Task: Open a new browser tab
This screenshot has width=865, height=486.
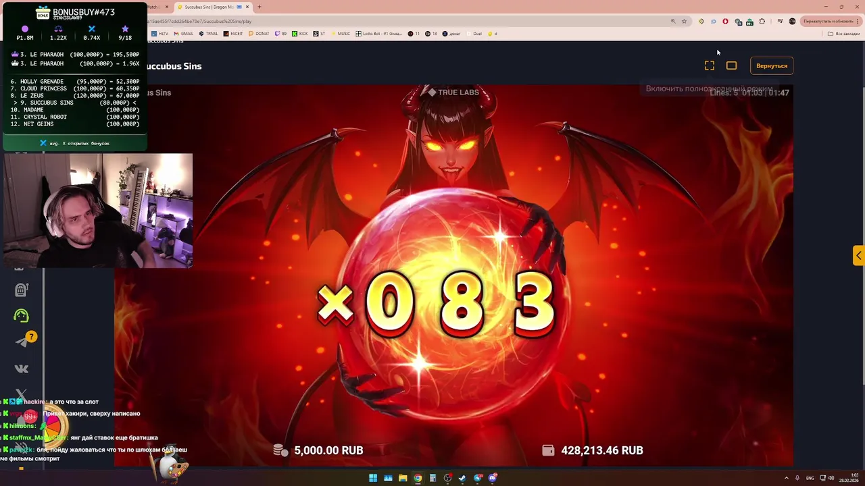Action: (259, 7)
